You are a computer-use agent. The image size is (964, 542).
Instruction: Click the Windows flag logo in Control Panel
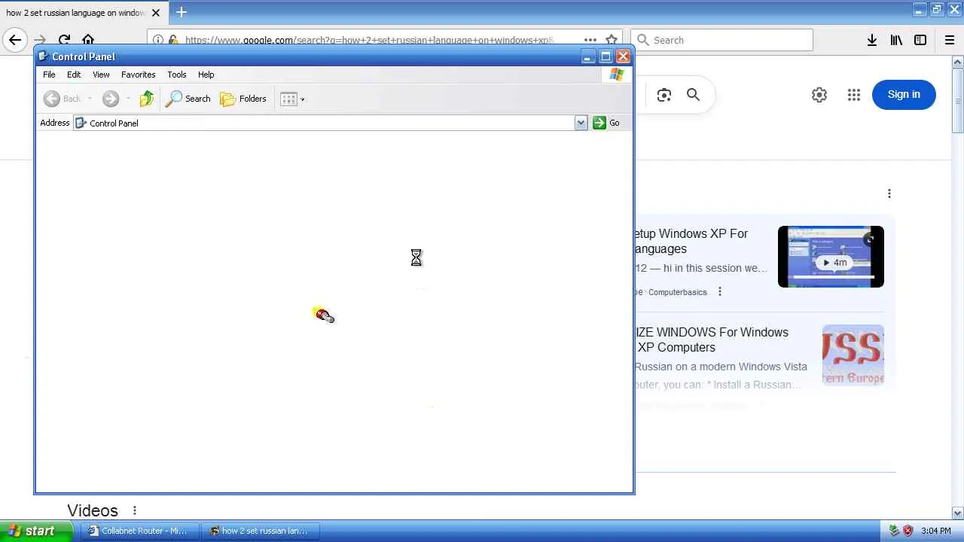[617, 75]
